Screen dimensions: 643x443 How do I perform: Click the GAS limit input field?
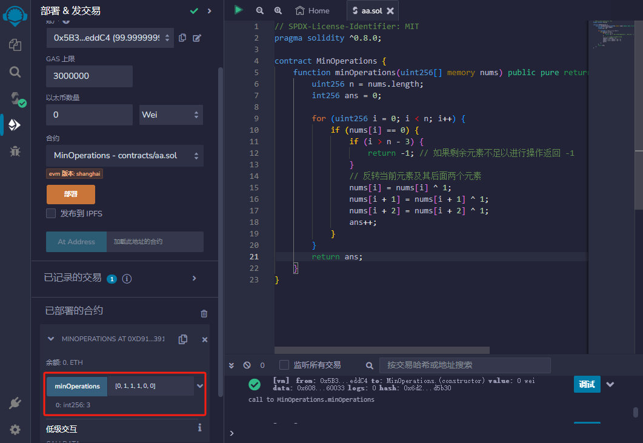pyautogui.click(x=90, y=76)
